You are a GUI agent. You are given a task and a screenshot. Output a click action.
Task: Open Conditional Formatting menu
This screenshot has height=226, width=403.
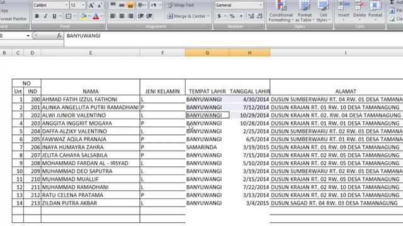[281, 11]
